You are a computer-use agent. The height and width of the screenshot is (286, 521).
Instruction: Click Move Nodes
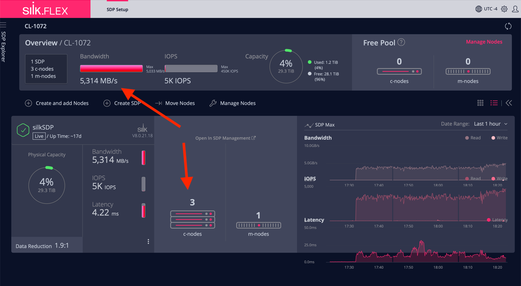coord(175,103)
